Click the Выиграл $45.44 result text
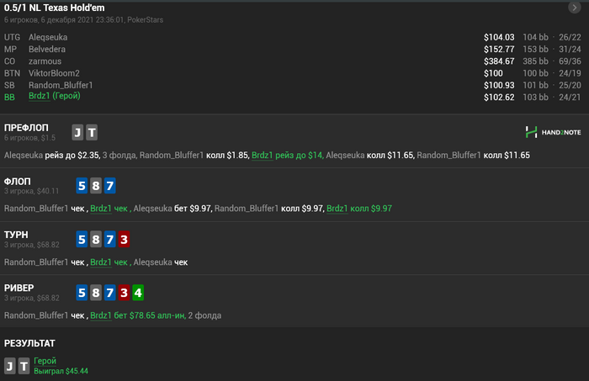Image resolution: width=589 pixels, height=381 pixels. (61, 371)
